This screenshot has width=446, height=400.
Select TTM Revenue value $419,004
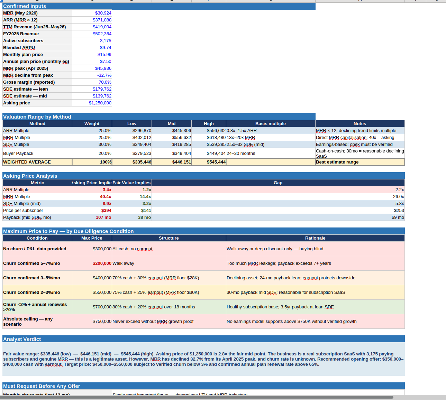point(92,27)
